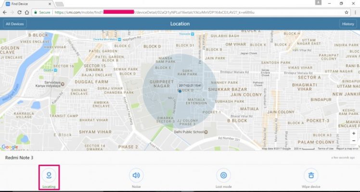Play Noise on the device
This screenshot has height=192, width=360.
click(136, 175)
